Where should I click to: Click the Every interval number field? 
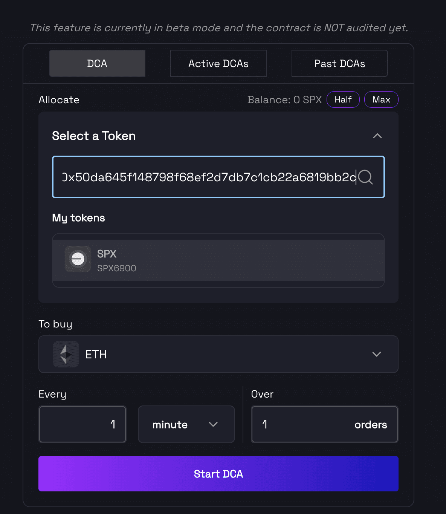click(x=82, y=424)
